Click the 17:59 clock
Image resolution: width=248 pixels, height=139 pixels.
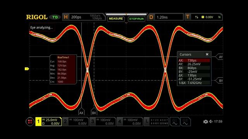218,122
